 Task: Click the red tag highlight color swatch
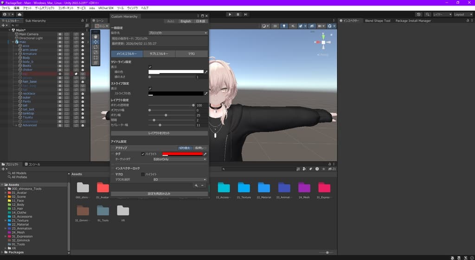pos(183,154)
